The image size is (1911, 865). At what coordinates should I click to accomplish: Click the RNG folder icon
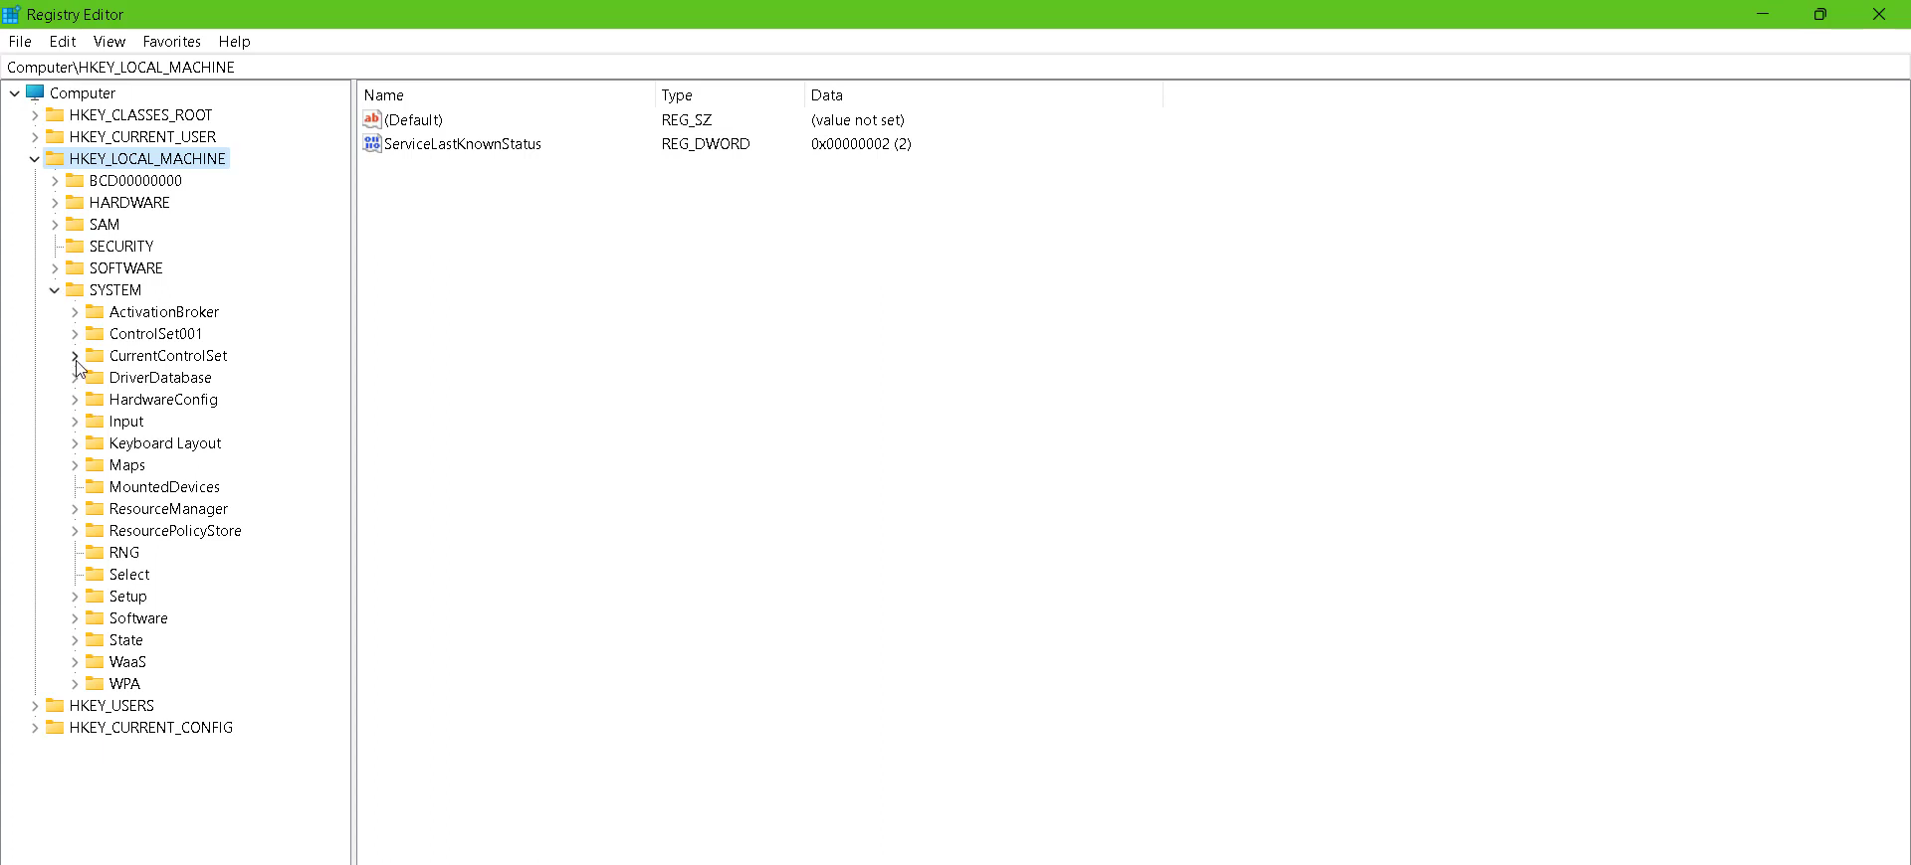pyautogui.click(x=95, y=552)
